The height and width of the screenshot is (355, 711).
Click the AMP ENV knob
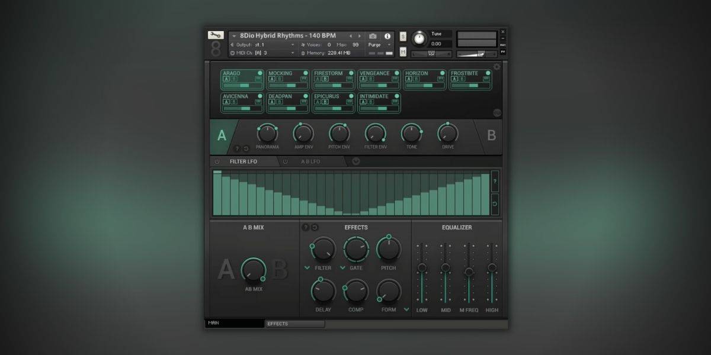(x=303, y=133)
